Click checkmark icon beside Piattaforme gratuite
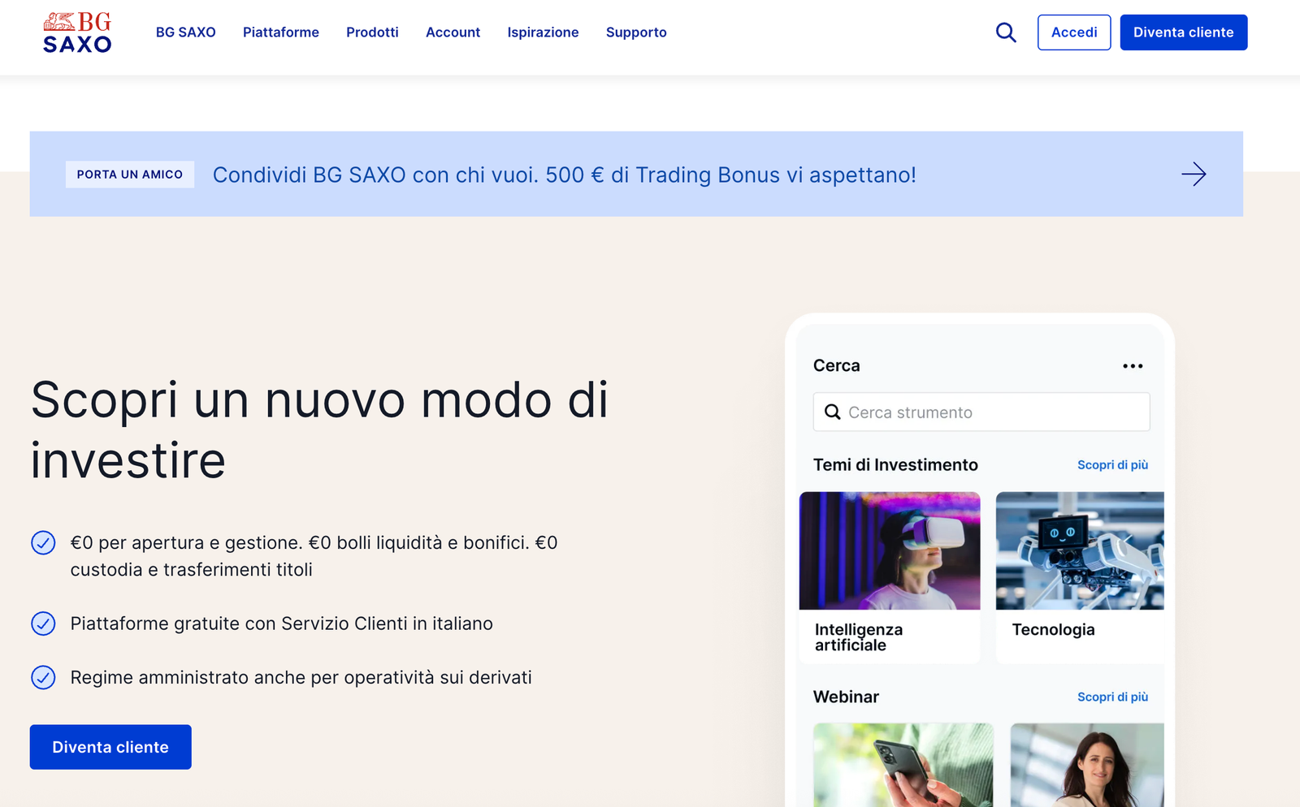The height and width of the screenshot is (807, 1300). point(43,624)
